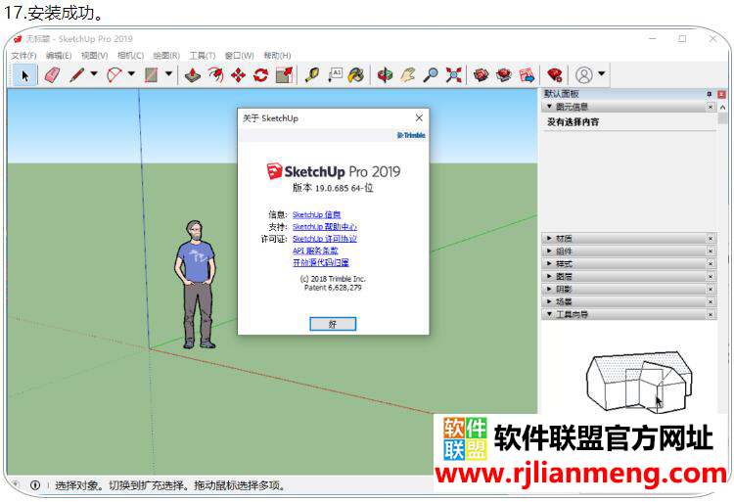
Task: Open the 相机(C) menu
Action: click(x=130, y=56)
